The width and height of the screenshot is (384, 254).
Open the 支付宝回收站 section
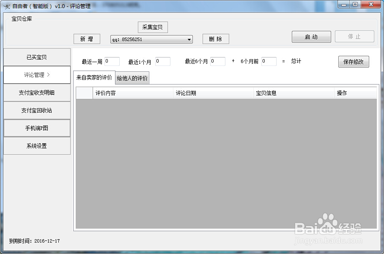(x=37, y=110)
